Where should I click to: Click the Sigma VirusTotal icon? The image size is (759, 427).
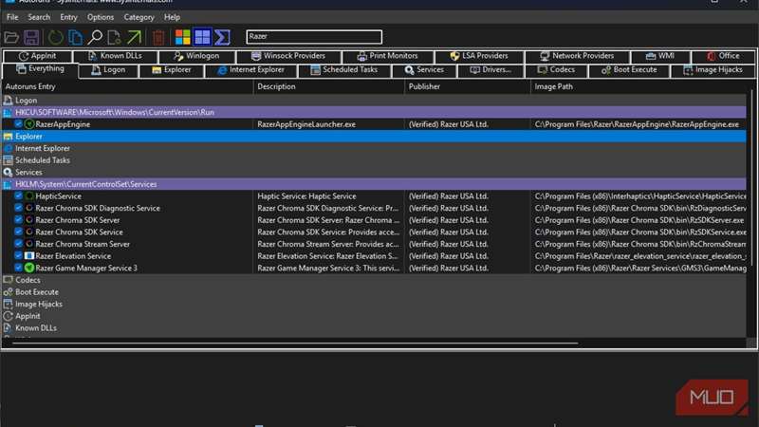223,37
